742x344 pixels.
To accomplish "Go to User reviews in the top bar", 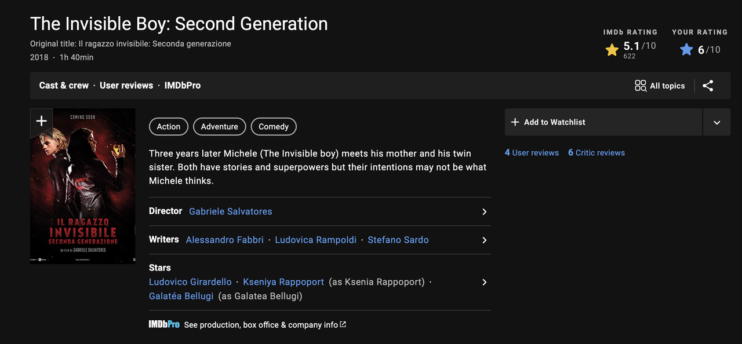I will coord(126,85).
